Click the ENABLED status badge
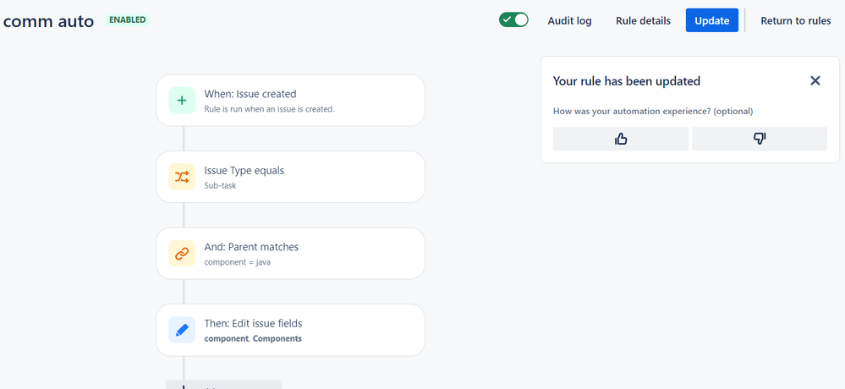 coord(127,19)
